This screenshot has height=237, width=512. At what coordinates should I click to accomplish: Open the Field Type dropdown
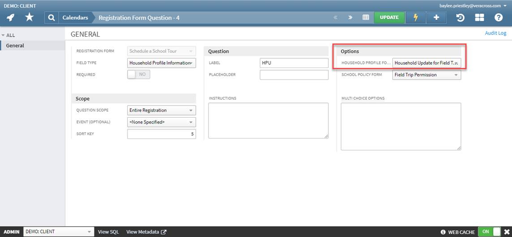(162, 63)
